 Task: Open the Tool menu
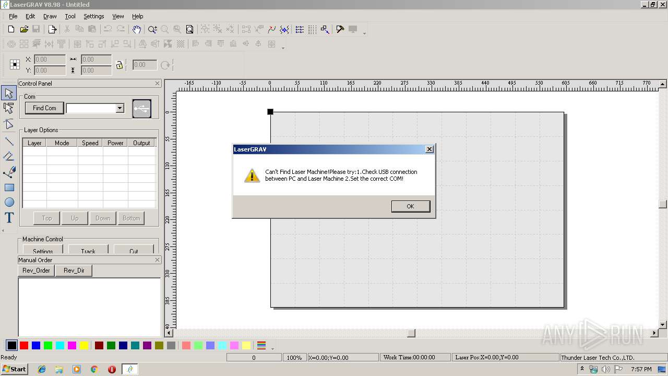click(70, 16)
